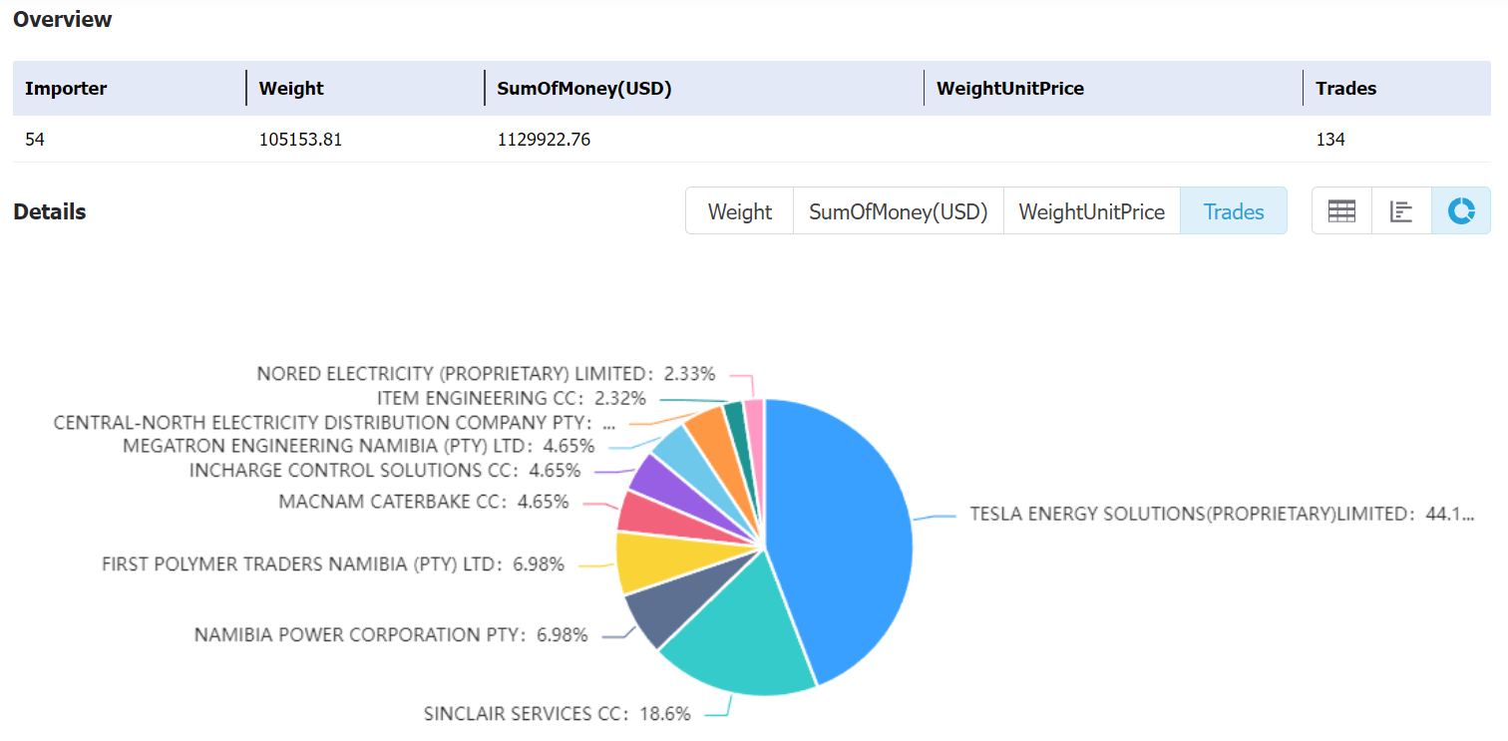
Task: Click the TESLA ENERGY SOLUTIONS label
Action: point(1222,515)
